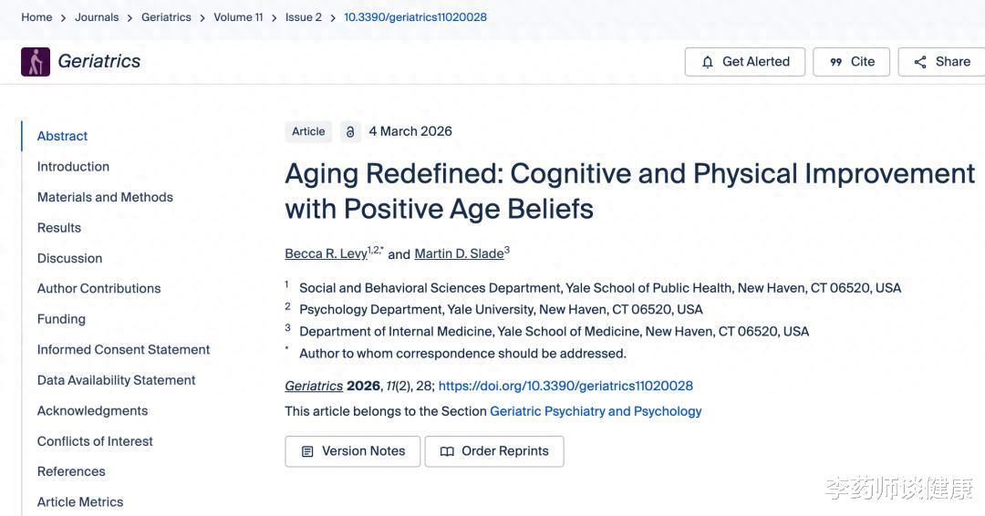The image size is (985, 516).
Task: Click the quotation mark Cite icon
Action: click(x=835, y=62)
